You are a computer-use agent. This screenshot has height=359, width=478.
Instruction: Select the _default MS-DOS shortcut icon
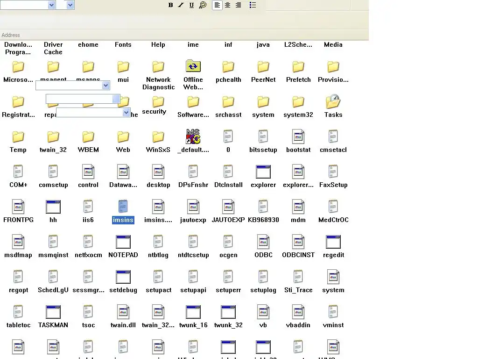[193, 136]
